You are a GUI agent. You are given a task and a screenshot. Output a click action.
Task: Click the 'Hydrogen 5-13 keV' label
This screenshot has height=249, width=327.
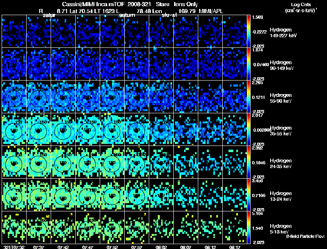pos(281,229)
